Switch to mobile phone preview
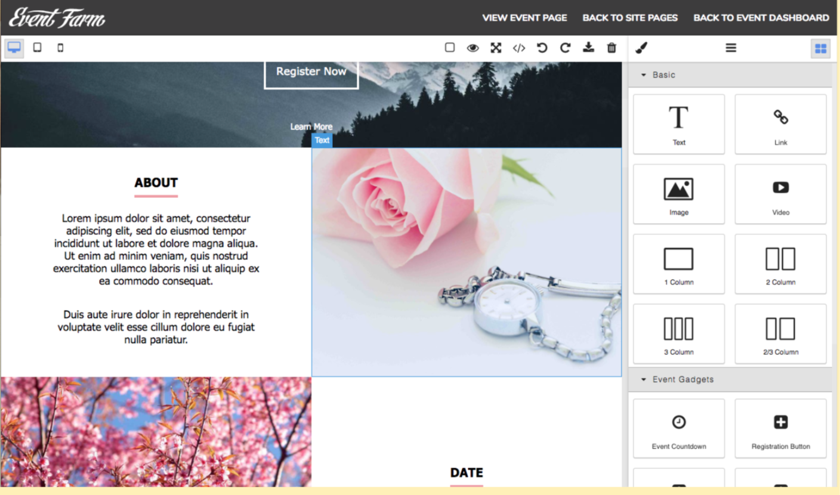The image size is (840, 495). pyautogui.click(x=60, y=48)
